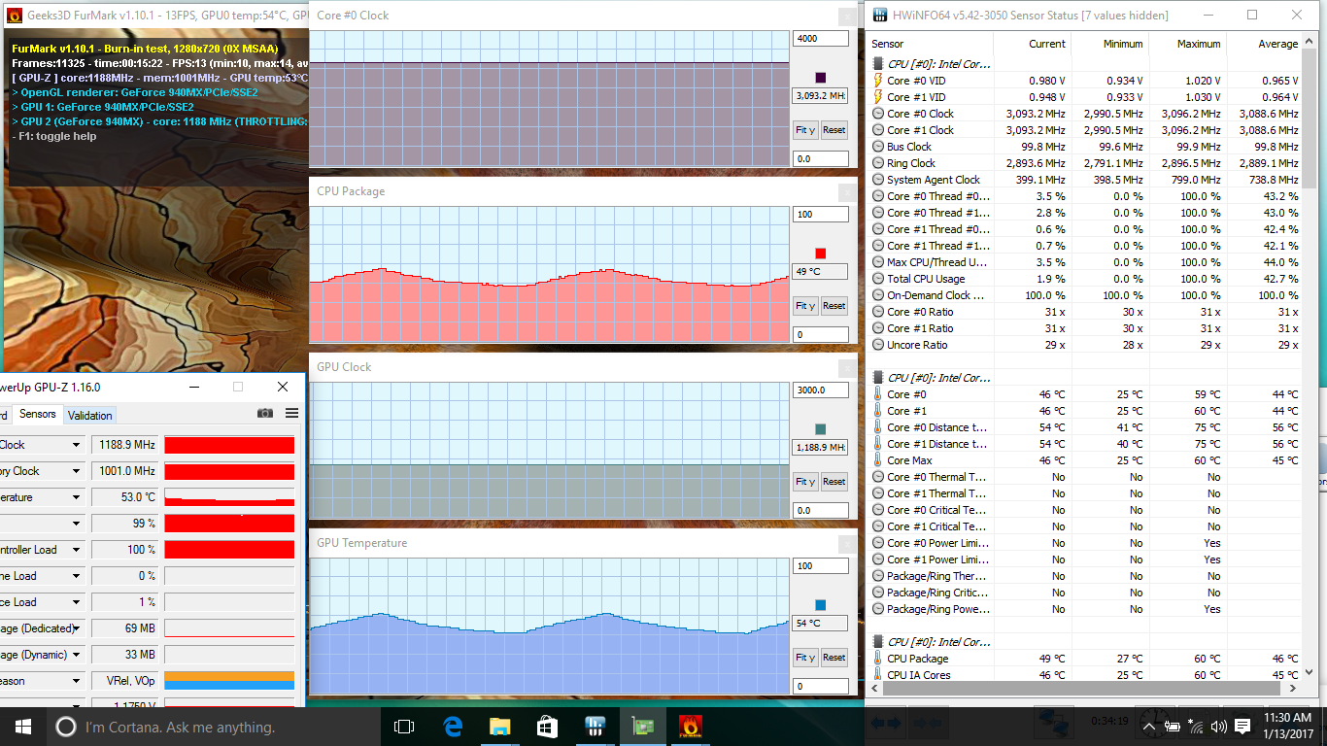Switch to FurMark via its taskbar flame icon
Image resolution: width=1327 pixels, height=746 pixels.
pos(690,726)
